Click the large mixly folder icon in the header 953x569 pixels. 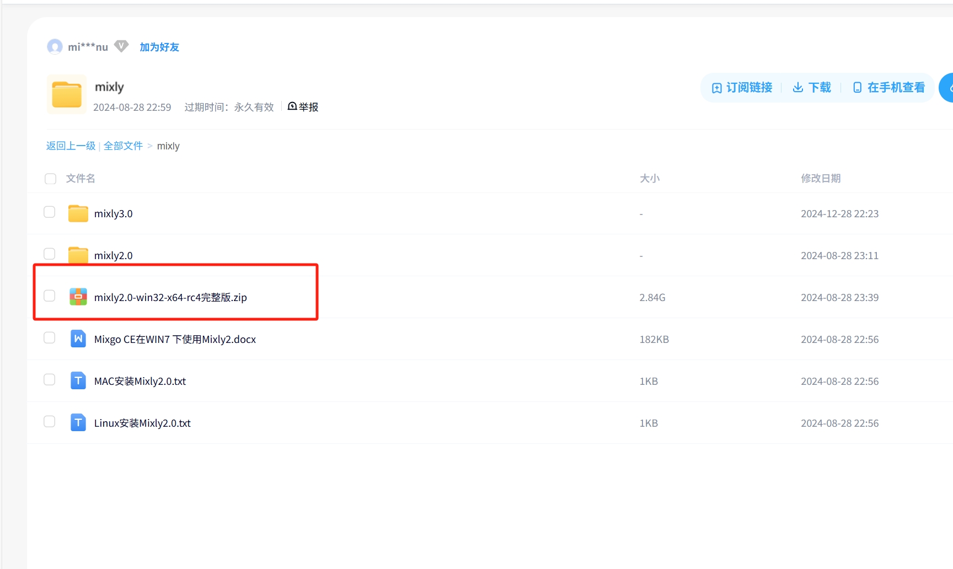[x=67, y=94]
